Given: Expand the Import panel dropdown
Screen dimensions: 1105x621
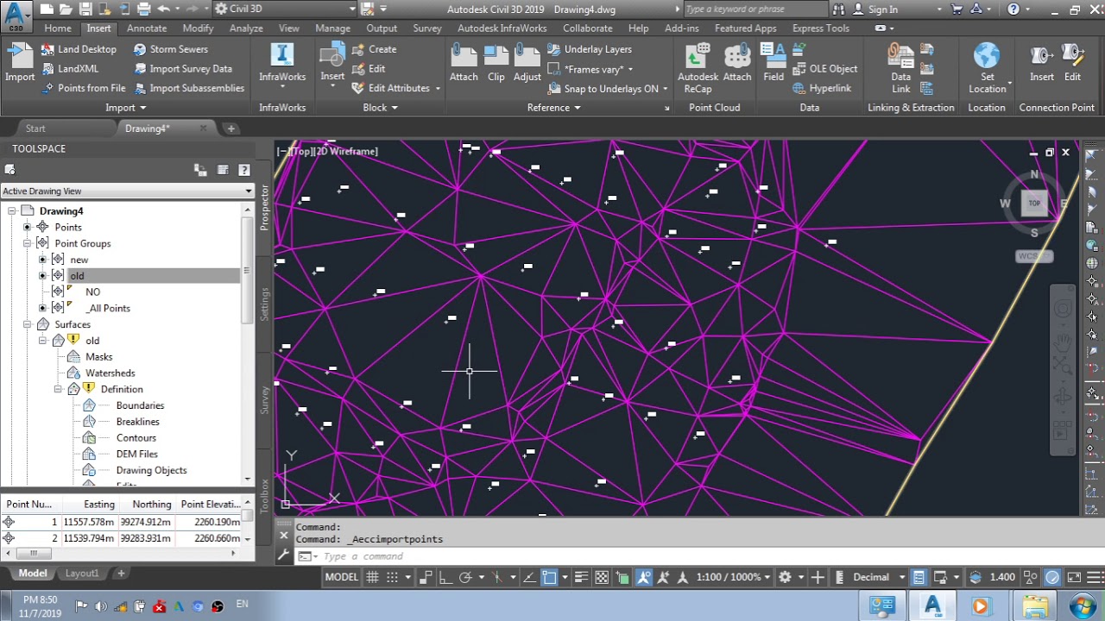Looking at the screenshot, I should click(x=126, y=108).
